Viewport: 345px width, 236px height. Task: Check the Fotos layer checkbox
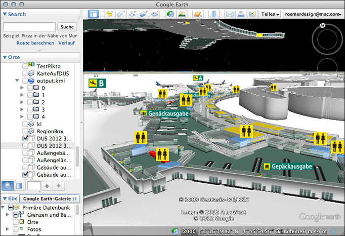15,229
